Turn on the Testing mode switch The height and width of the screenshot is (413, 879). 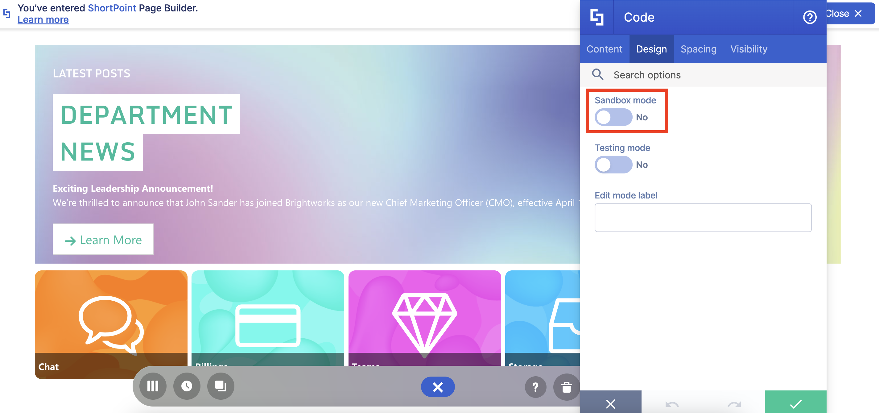(x=613, y=165)
